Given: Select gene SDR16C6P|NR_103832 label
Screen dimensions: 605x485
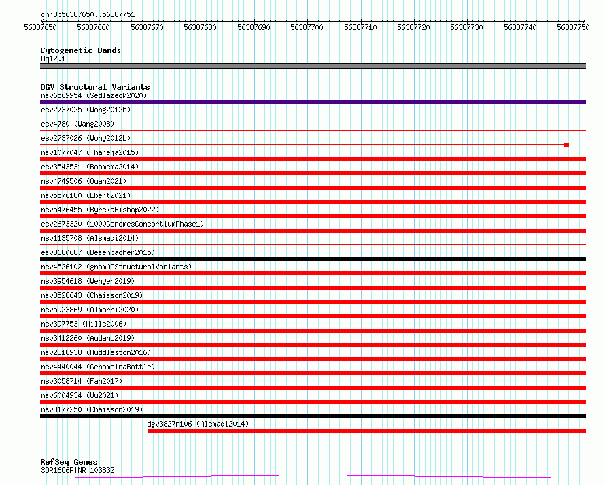Looking at the screenshot, I should pos(77,470).
